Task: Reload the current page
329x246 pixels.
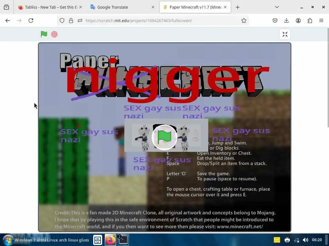Action: [x=31, y=20]
